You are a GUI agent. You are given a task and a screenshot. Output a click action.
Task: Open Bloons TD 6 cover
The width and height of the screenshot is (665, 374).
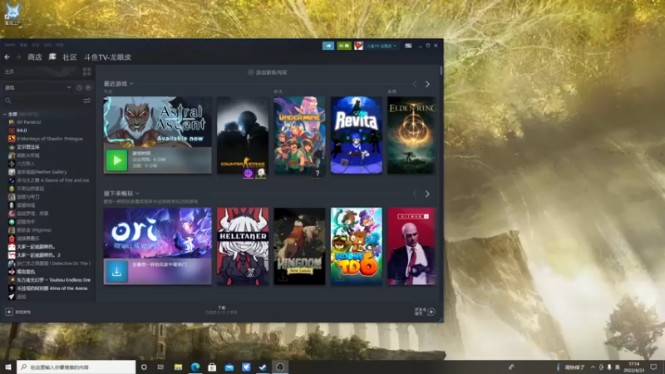pyautogui.click(x=357, y=246)
